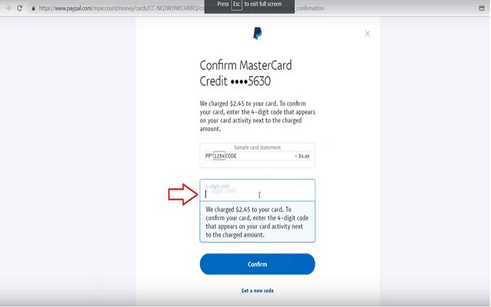Request code via Get a new code

(257, 290)
